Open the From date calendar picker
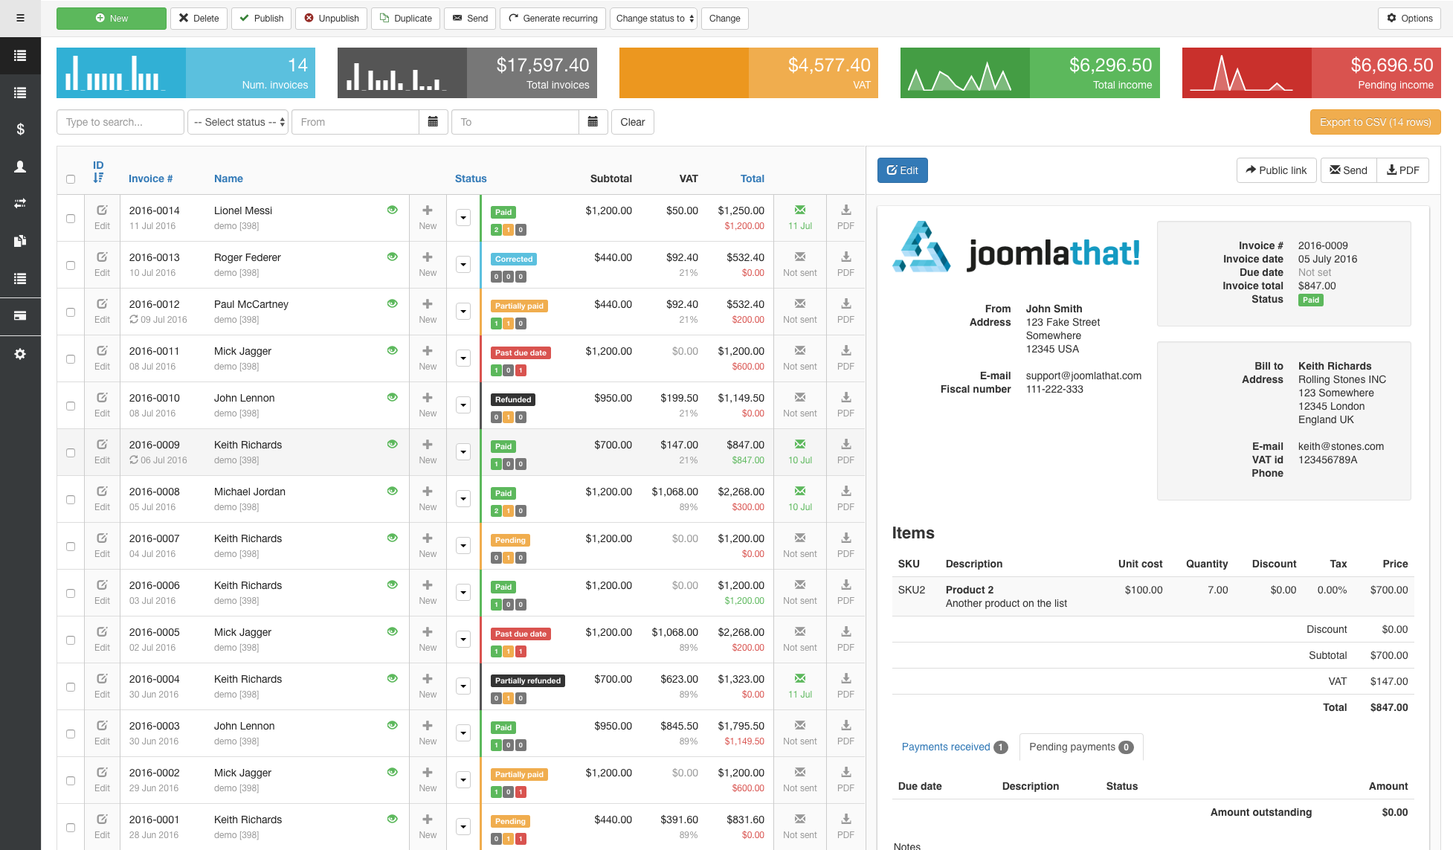 433,122
